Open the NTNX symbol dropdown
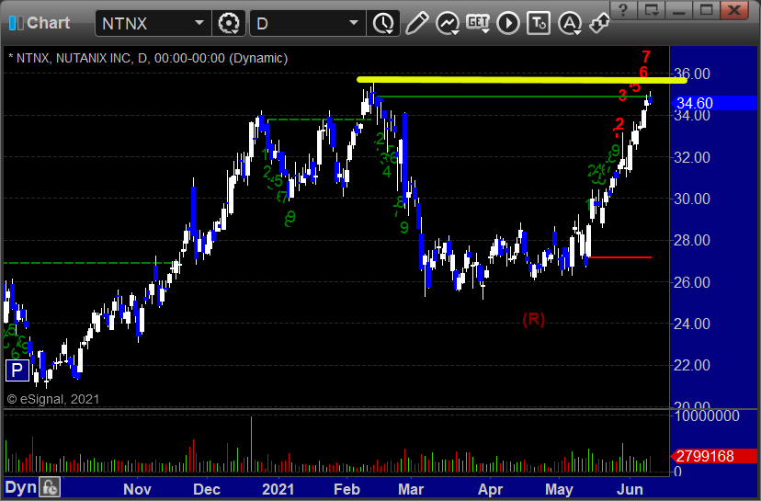 coord(199,23)
